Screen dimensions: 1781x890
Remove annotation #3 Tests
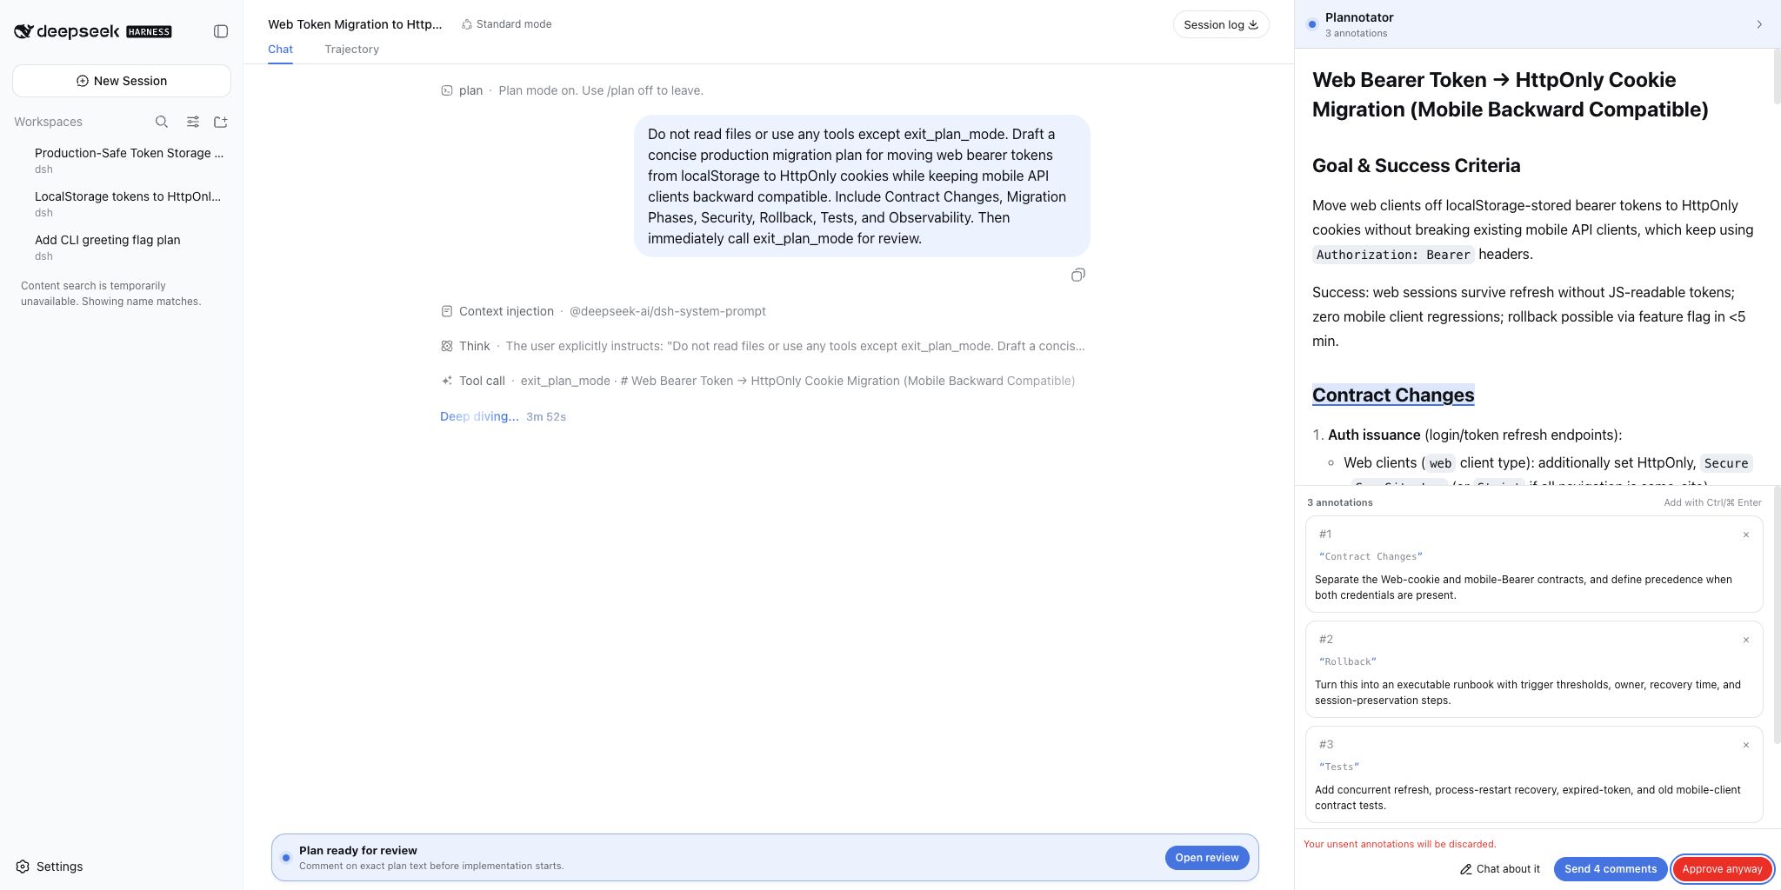(x=1745, y=746)
